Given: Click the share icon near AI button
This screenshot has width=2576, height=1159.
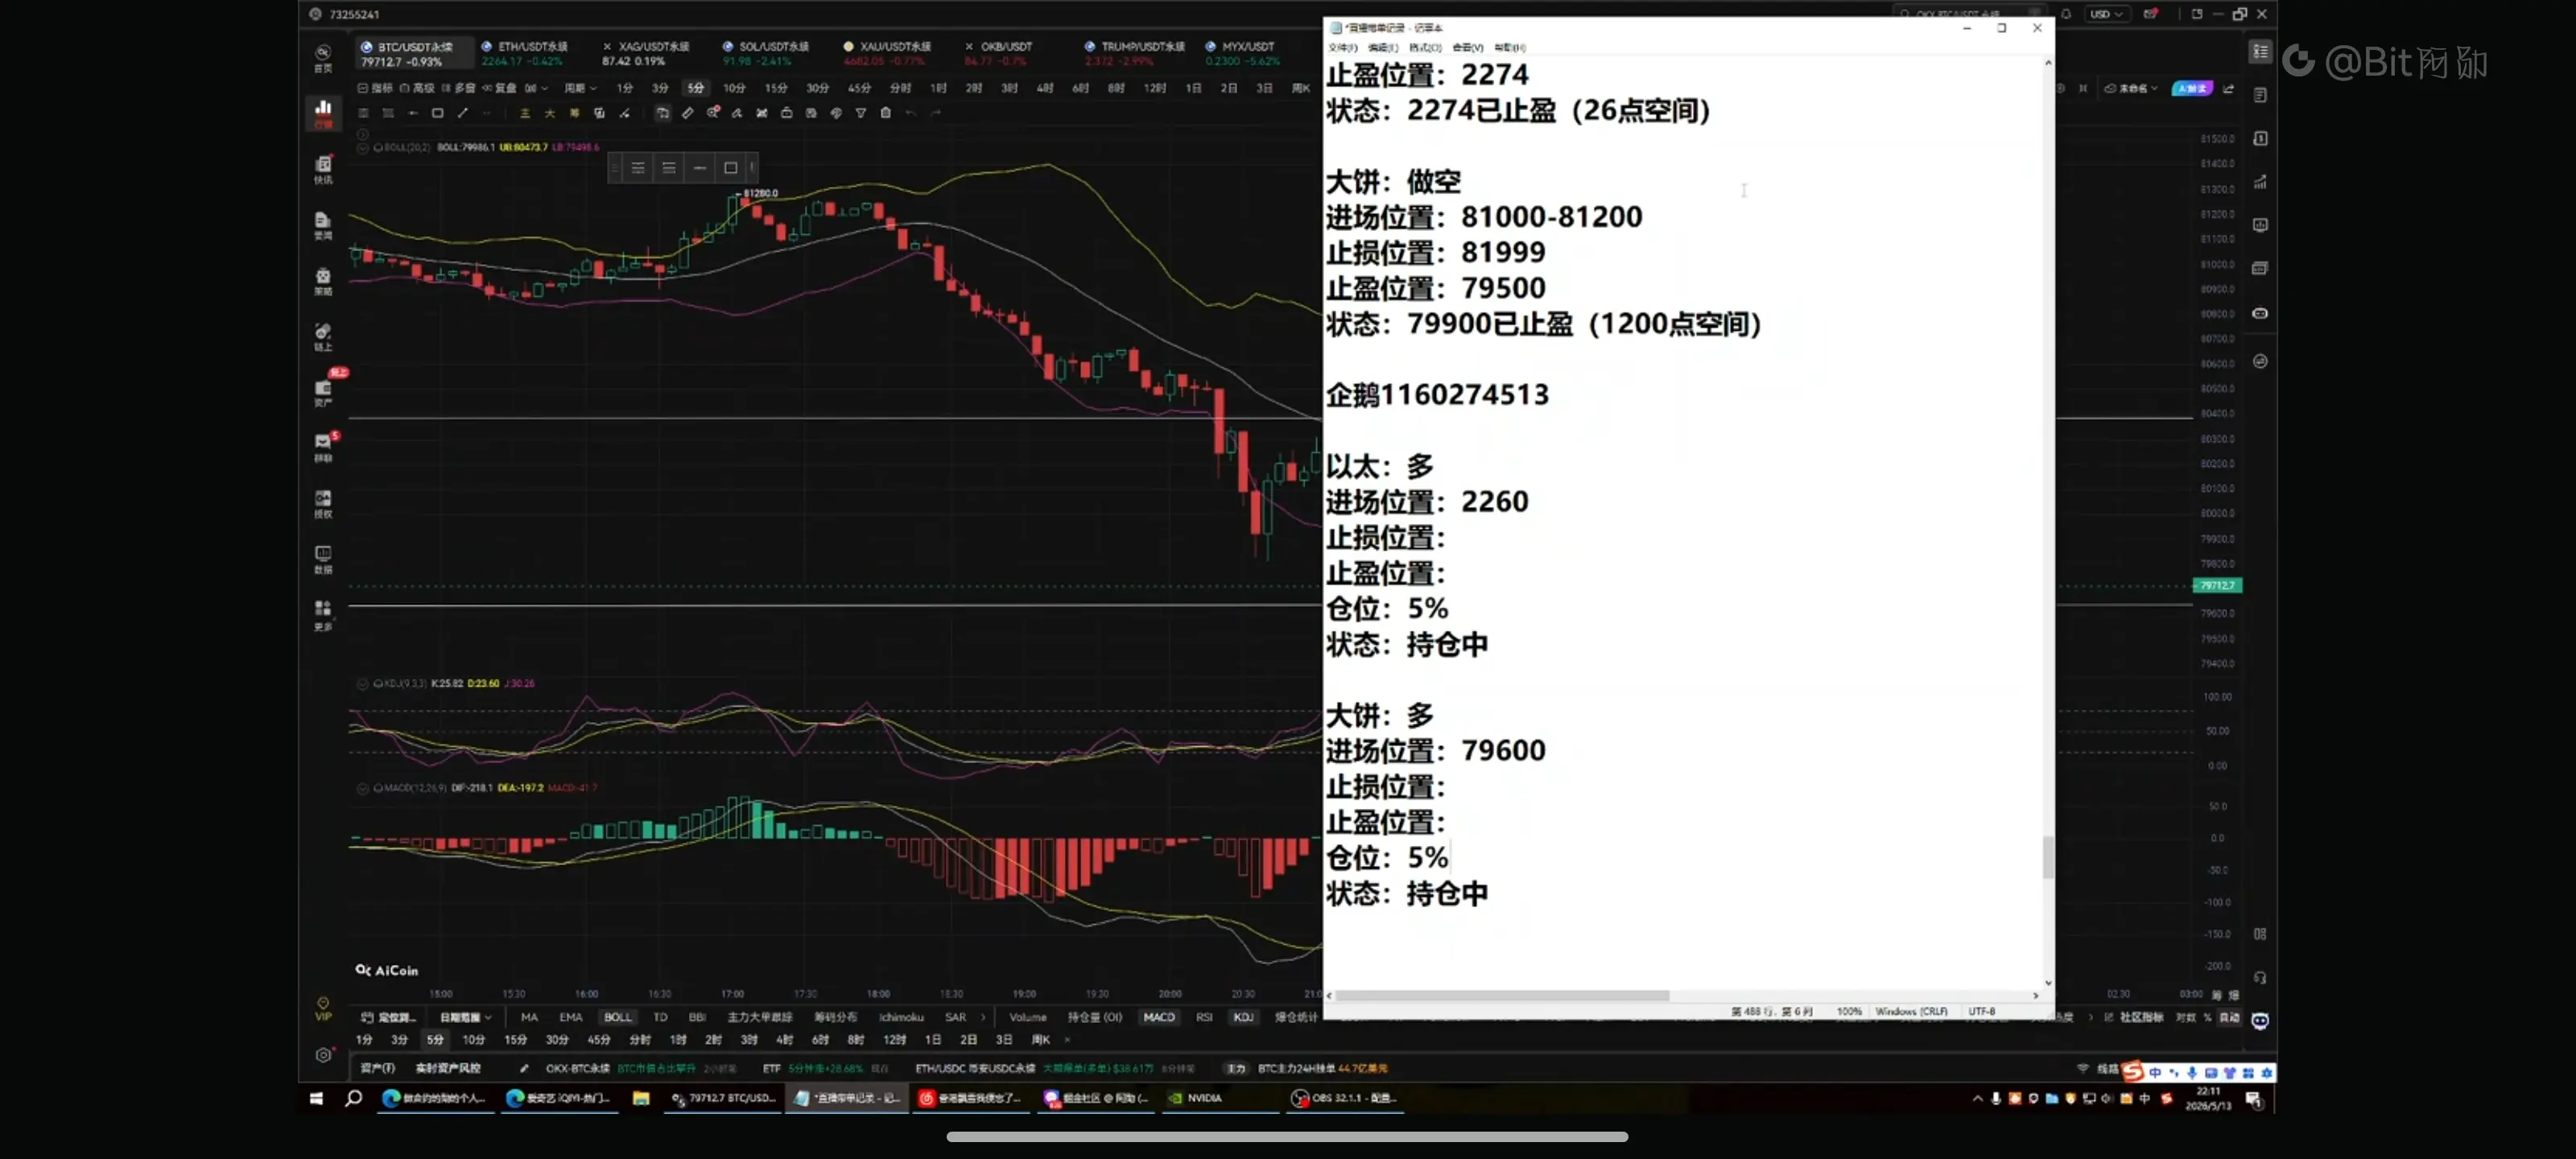Looking at the screenshot, I should click(2228, 88).
